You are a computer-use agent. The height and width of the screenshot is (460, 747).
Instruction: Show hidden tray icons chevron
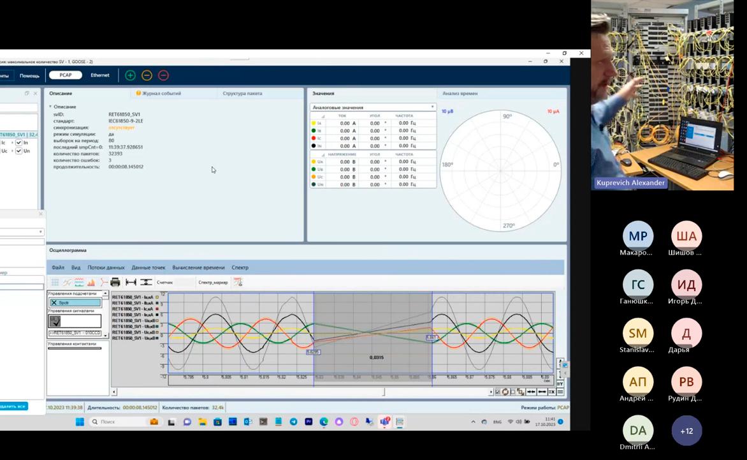click(x=472, y=422)
